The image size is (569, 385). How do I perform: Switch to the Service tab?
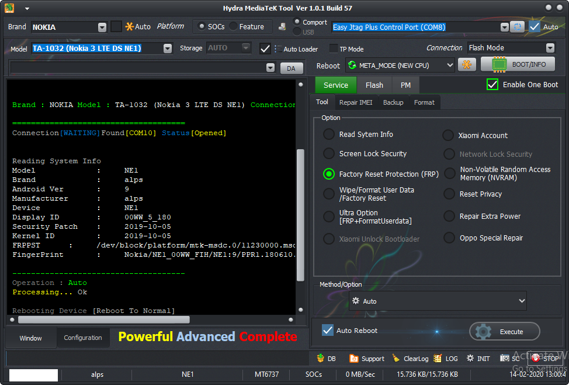click(x=336, y=85)
